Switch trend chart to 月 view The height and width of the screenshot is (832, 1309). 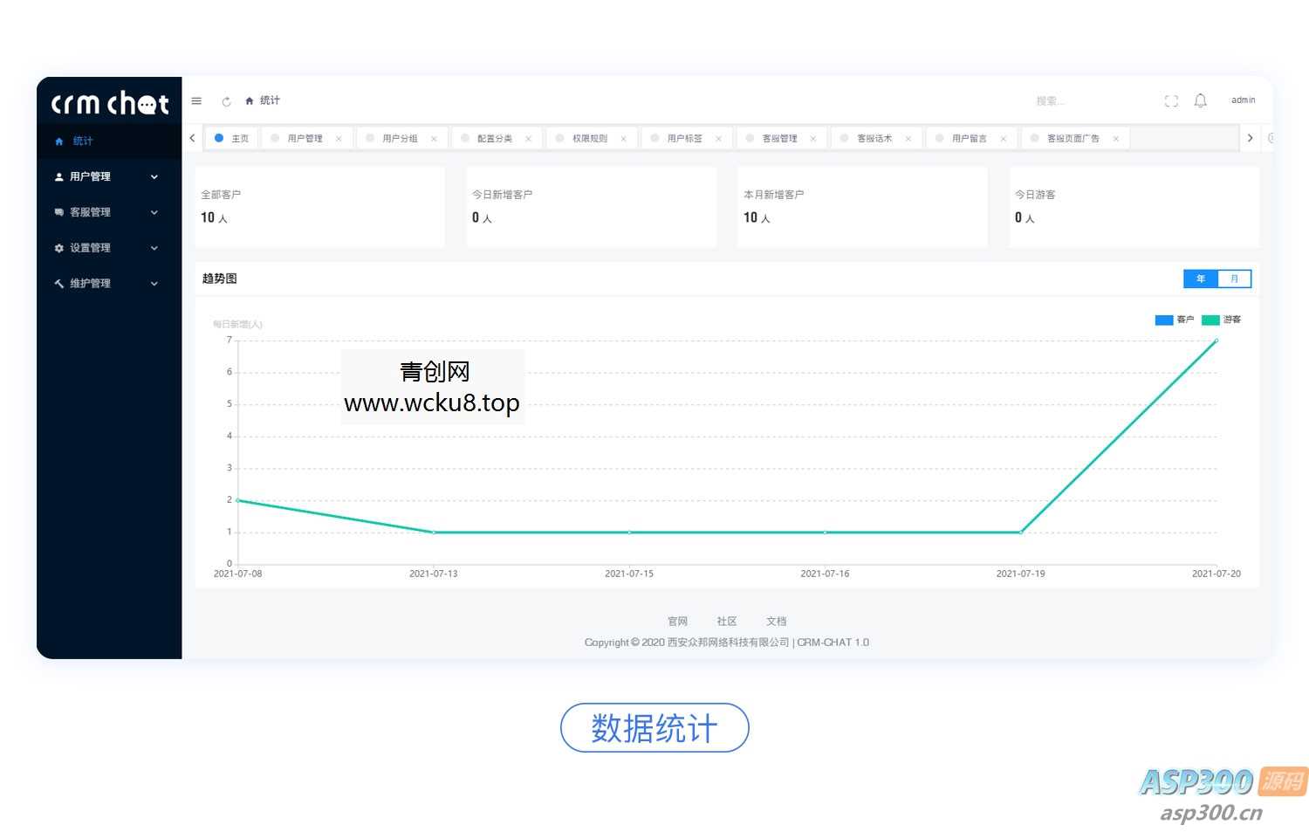(1235, 278)
